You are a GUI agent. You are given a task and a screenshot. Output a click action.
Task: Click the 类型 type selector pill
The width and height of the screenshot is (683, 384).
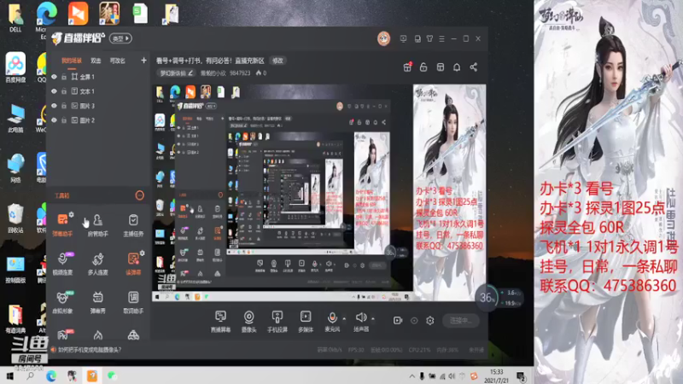click(x=120, y=38)
